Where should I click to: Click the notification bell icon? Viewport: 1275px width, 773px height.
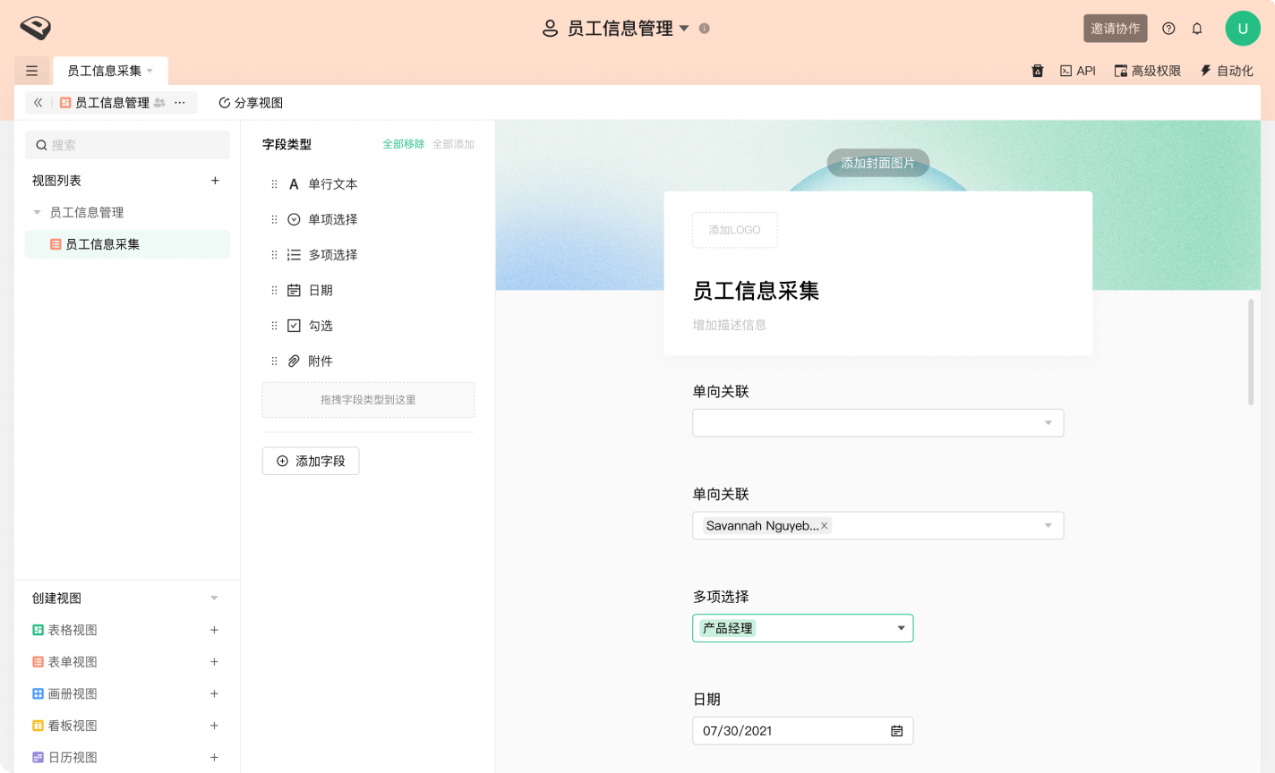1197,29
